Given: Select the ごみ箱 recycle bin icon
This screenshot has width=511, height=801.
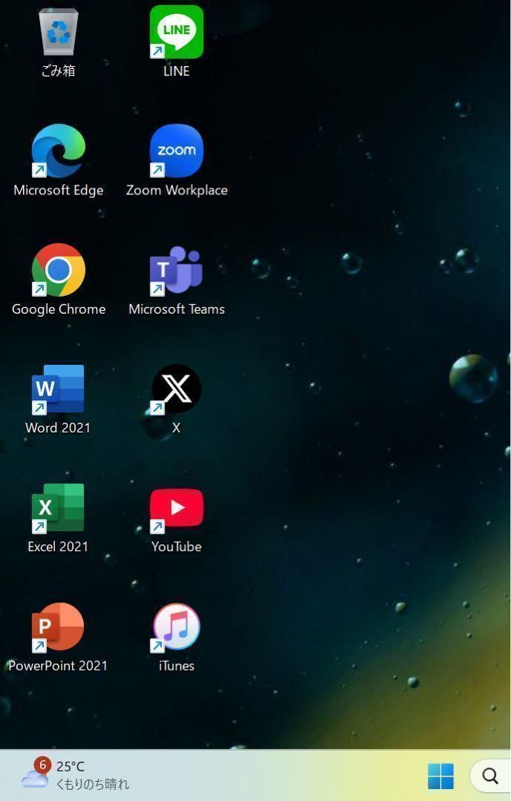Looking at the screenshot, I should 58,33.
